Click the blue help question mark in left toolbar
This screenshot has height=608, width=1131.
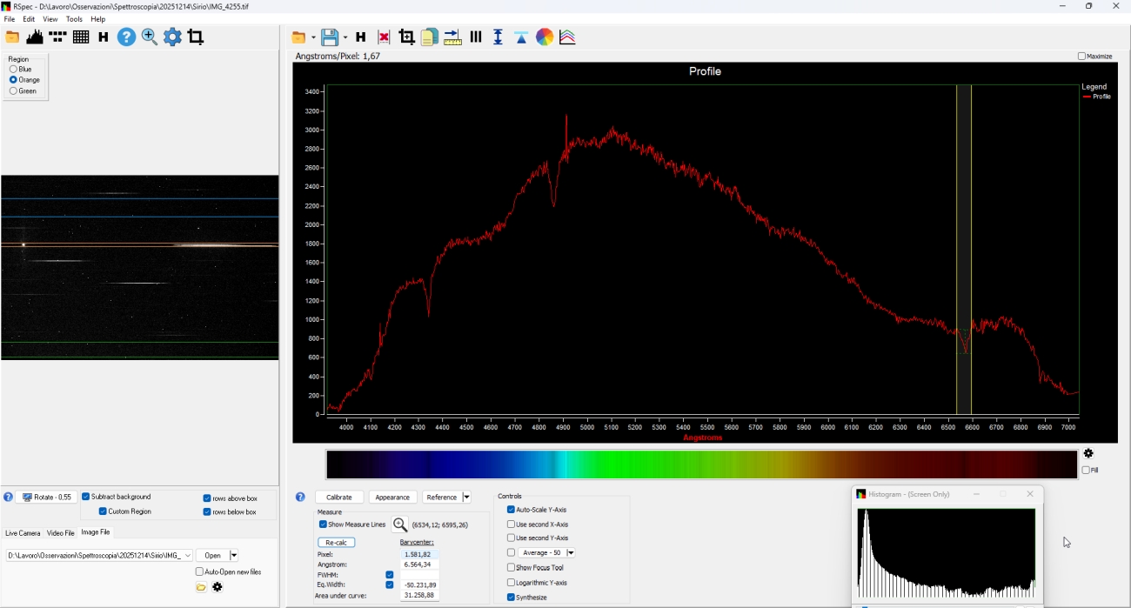point(127,37)
